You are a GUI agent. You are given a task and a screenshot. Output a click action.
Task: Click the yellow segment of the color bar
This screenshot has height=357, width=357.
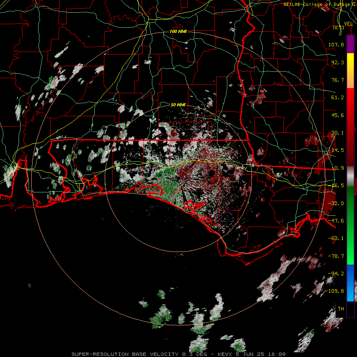pyautogui.click(x=350, y=71)
